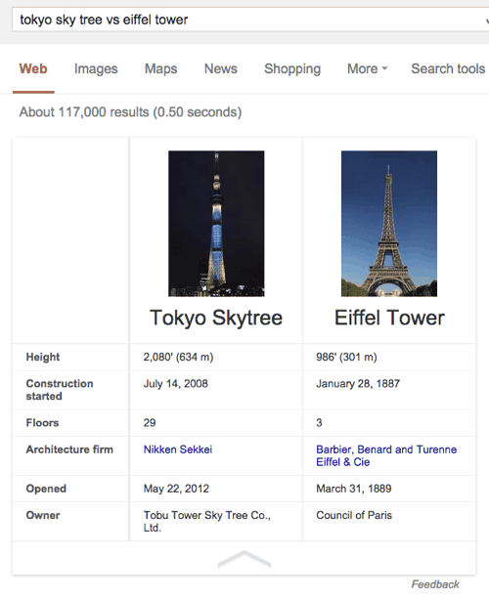Click the floors value 29

(x=150, y=422)
